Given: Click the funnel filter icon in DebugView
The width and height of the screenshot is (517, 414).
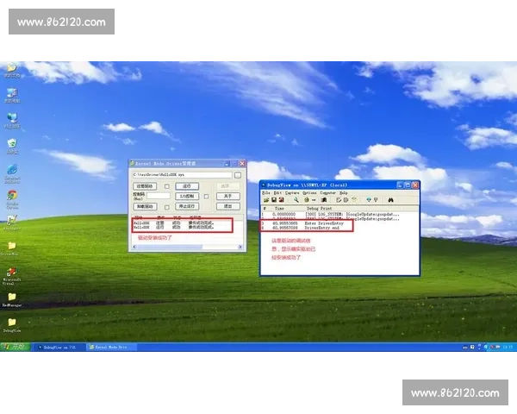Looking at the screenshot, I should [376, 200].
